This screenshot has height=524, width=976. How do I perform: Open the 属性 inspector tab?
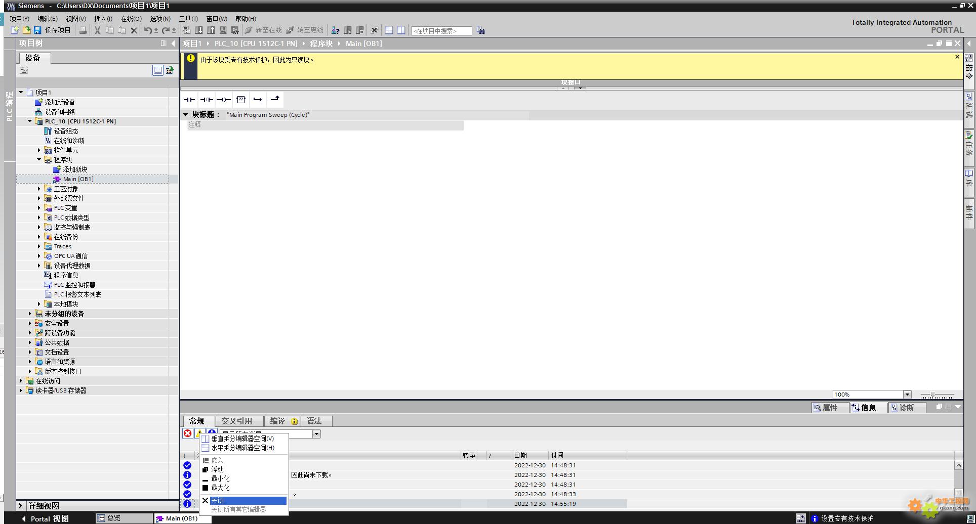point(830,408)
